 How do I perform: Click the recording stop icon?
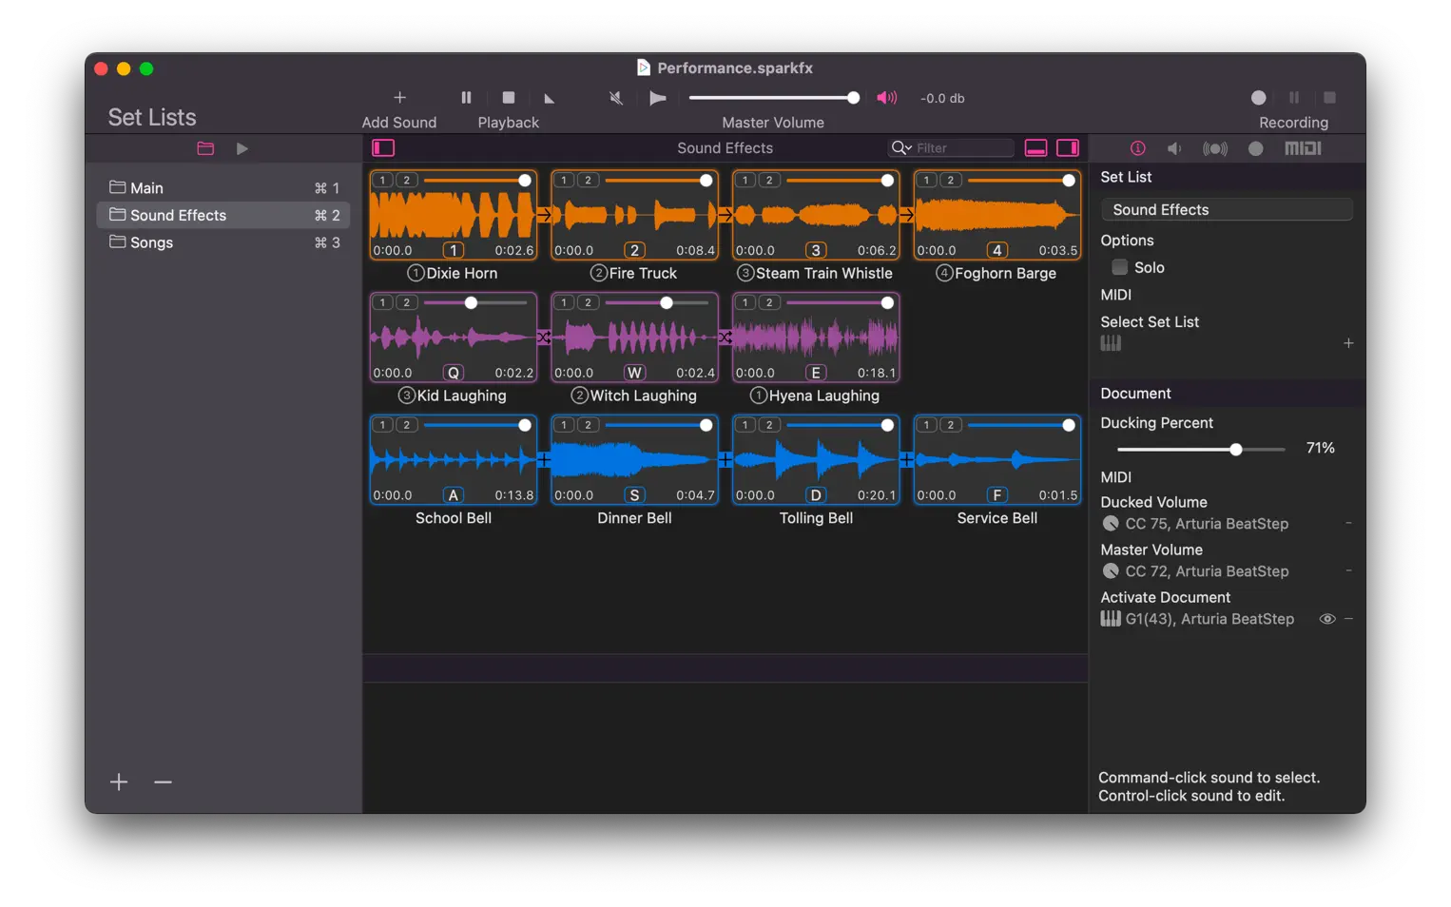pos(1329,97)
